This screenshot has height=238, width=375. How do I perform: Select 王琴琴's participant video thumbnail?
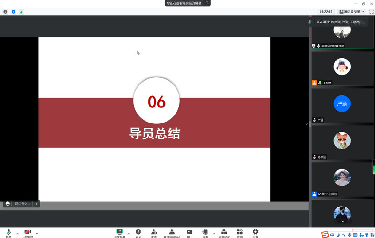point(342,69)
